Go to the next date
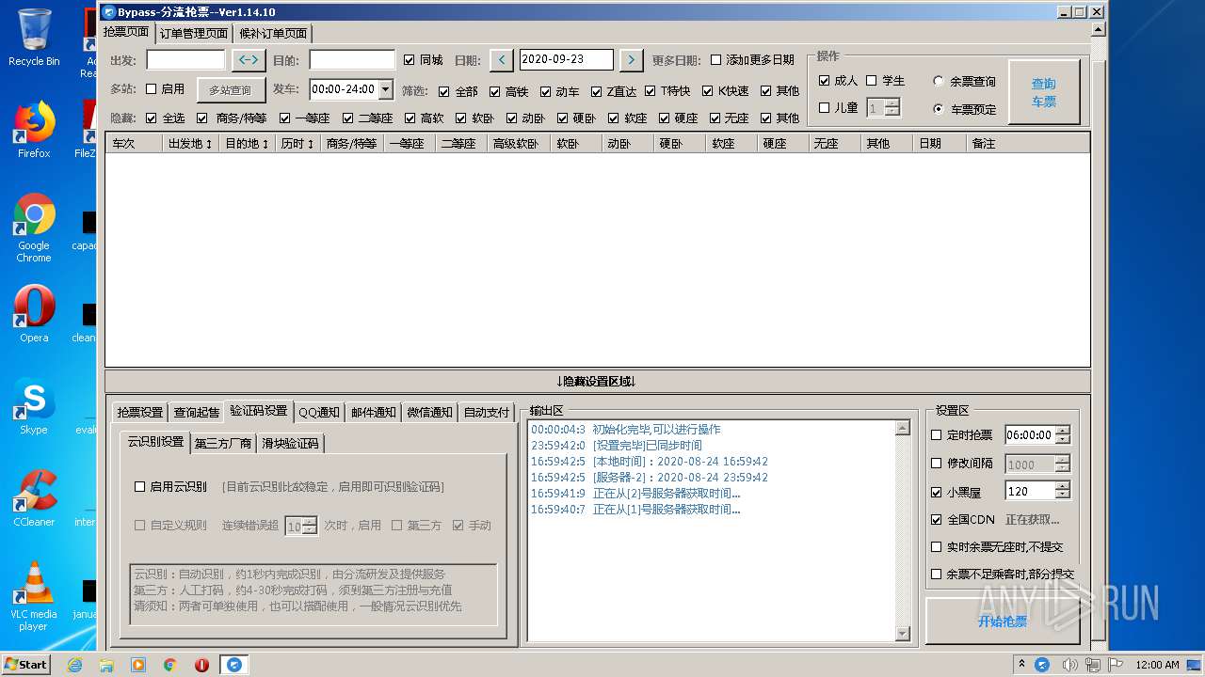The image size is (1205, 677). tap(631, 59)
